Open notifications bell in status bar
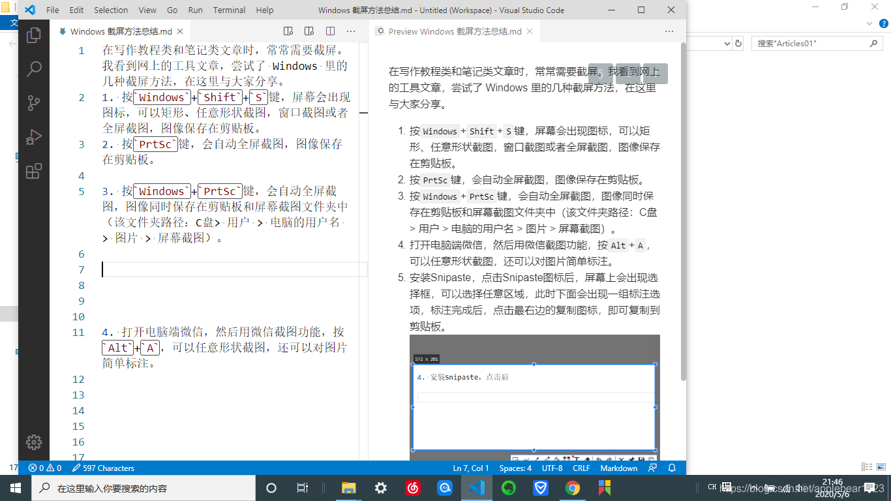The height and width of the screenshot is (501, 891). 672,468
